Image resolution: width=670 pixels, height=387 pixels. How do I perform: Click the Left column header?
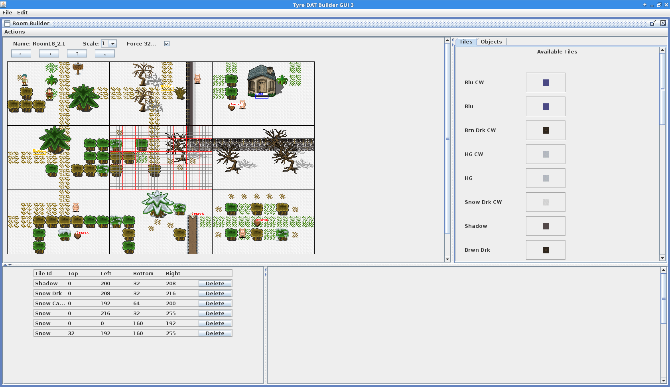point(106,273)
